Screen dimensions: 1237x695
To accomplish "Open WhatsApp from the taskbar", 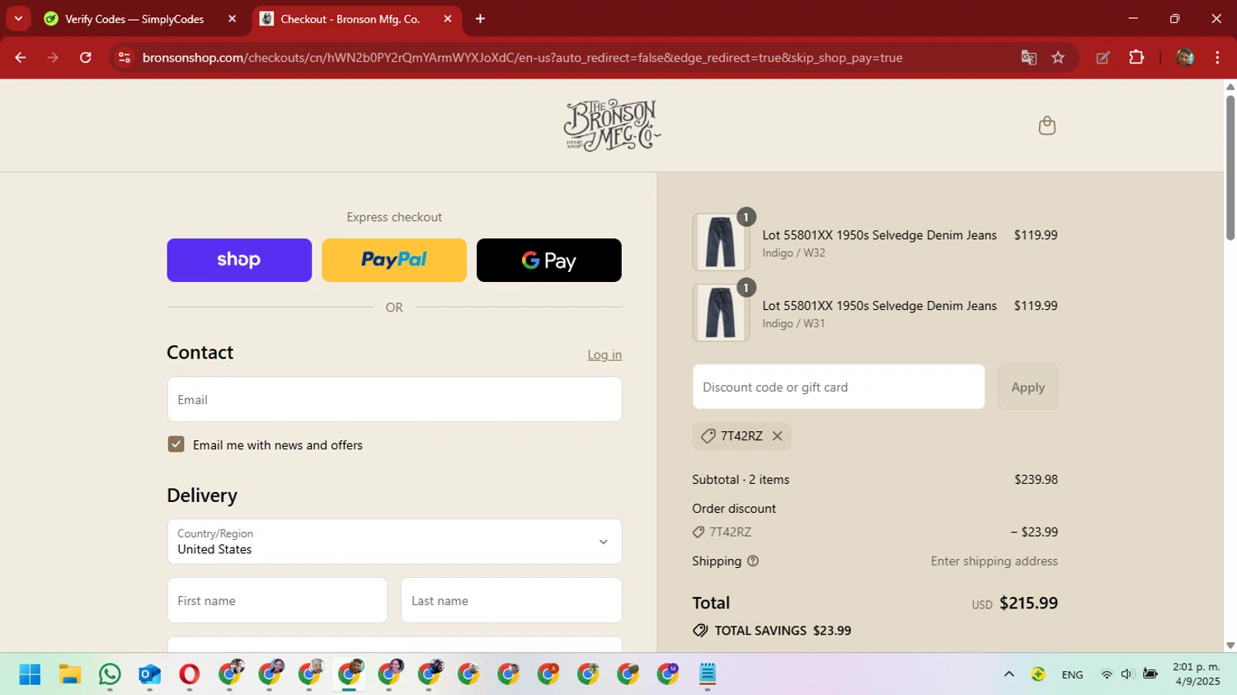I will tap(110, 674).
